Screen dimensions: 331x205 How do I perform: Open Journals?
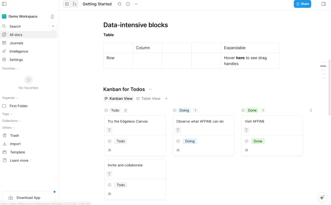[29, 43]
